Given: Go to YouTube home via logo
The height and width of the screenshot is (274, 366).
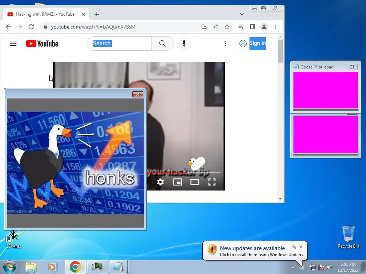Looking at the screenshot, I should click(42, 44).
